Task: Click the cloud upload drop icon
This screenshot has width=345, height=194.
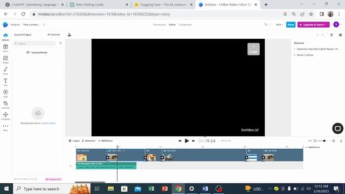Action: pyautogui.click(x=38, y=113)
